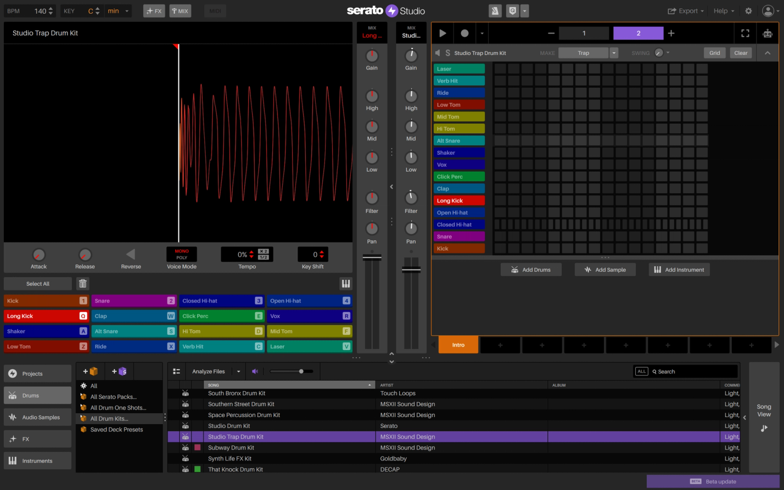Adjust the browser preview volume slider
784x490 pixels.
(x=301, y=371)
